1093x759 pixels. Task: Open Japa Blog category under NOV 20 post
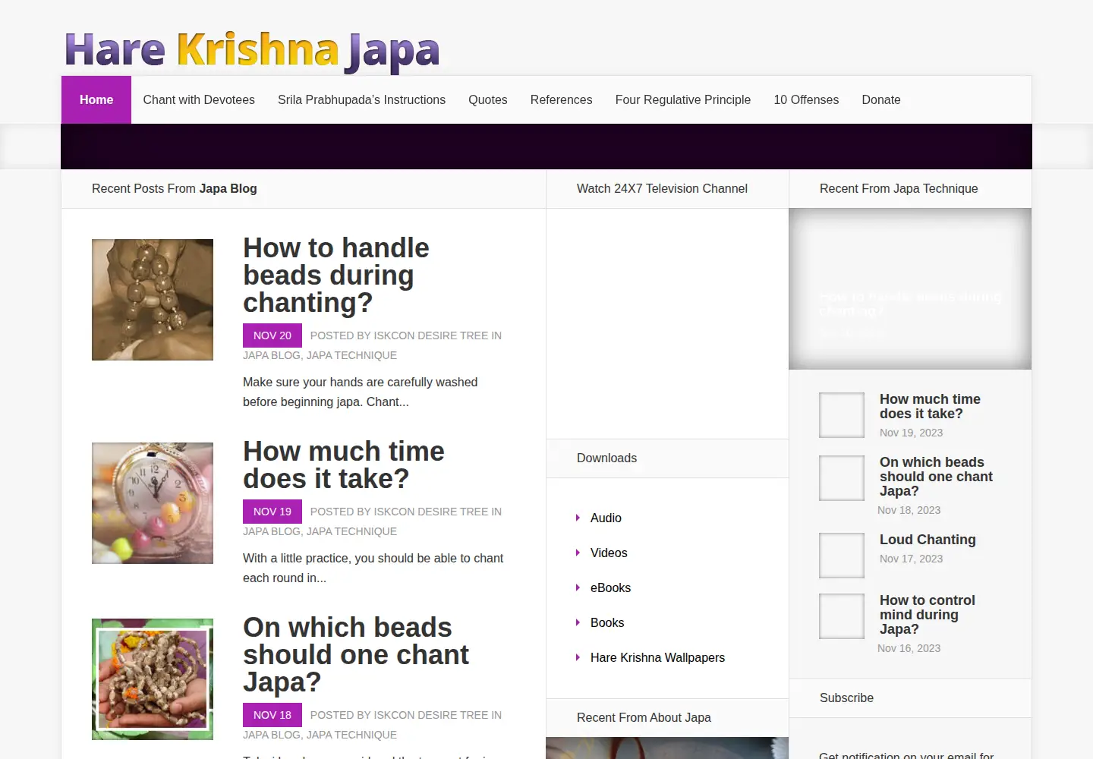272,355
